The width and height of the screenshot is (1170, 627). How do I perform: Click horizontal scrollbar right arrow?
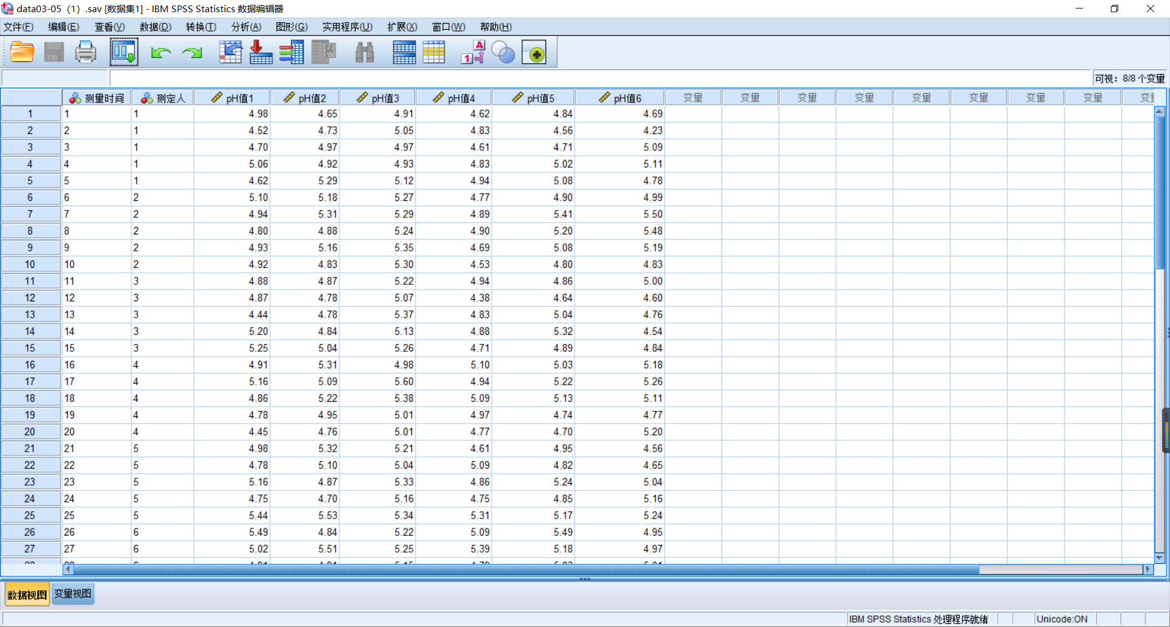click(x=1149, y=569)
